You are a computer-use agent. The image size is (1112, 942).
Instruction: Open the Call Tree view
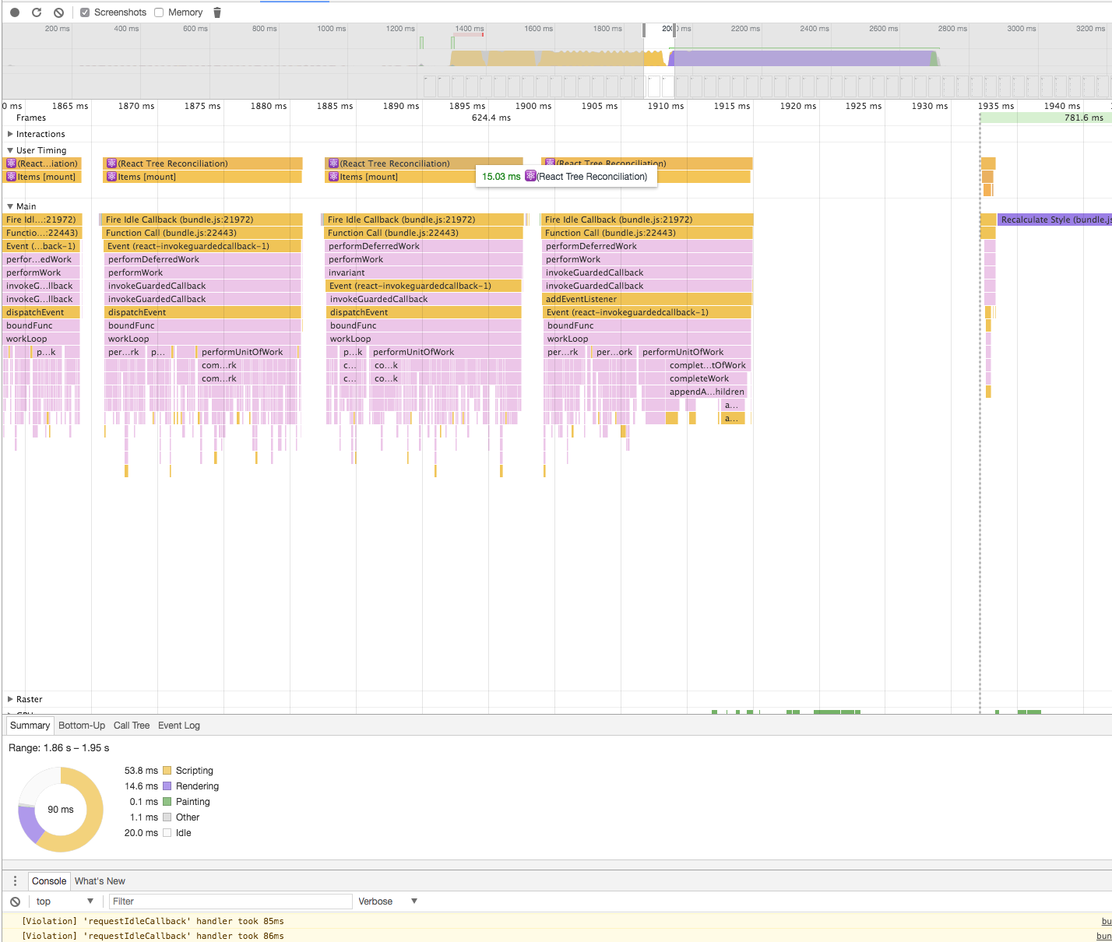click(x=131, y=725)
